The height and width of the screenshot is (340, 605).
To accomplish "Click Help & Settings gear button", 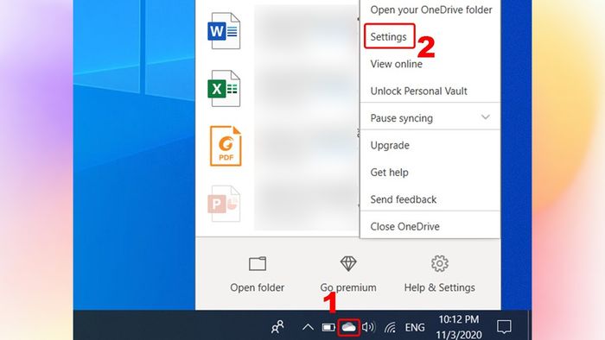I will click(439, 274).
